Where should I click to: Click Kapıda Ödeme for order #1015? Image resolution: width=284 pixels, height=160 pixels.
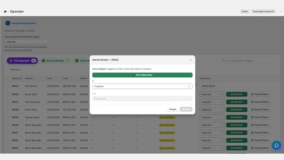pyautogui.click(x=260, y=148)
